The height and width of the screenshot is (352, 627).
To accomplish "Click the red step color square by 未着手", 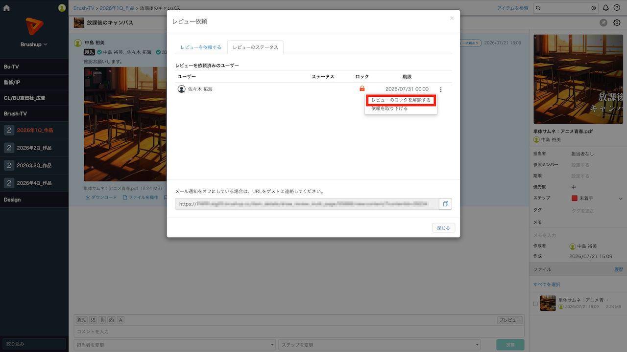I will [575, 198].
